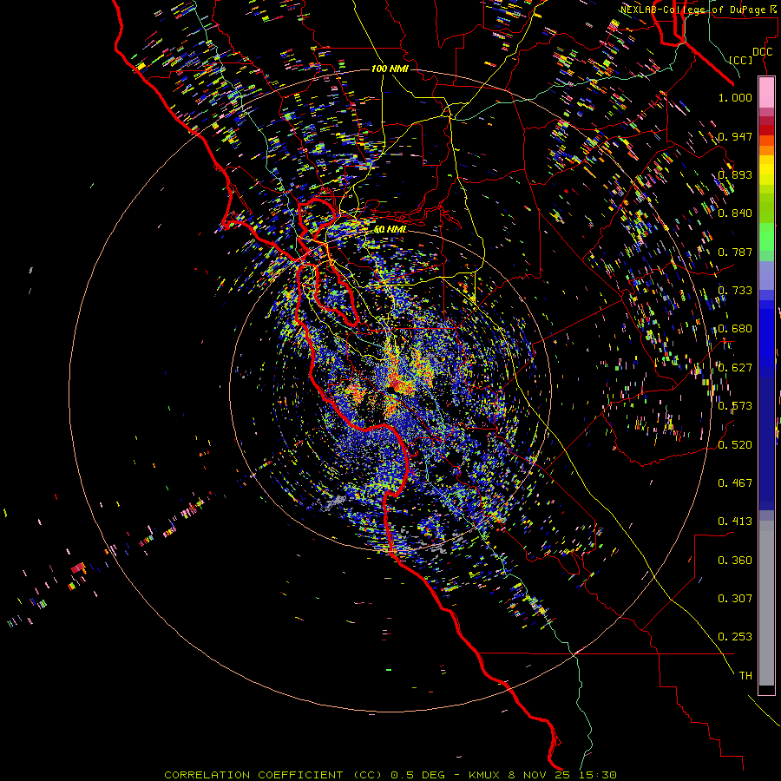781x781 pixels.
Task: Click the 0.253 scale value
Action: (x=735, y=637)
